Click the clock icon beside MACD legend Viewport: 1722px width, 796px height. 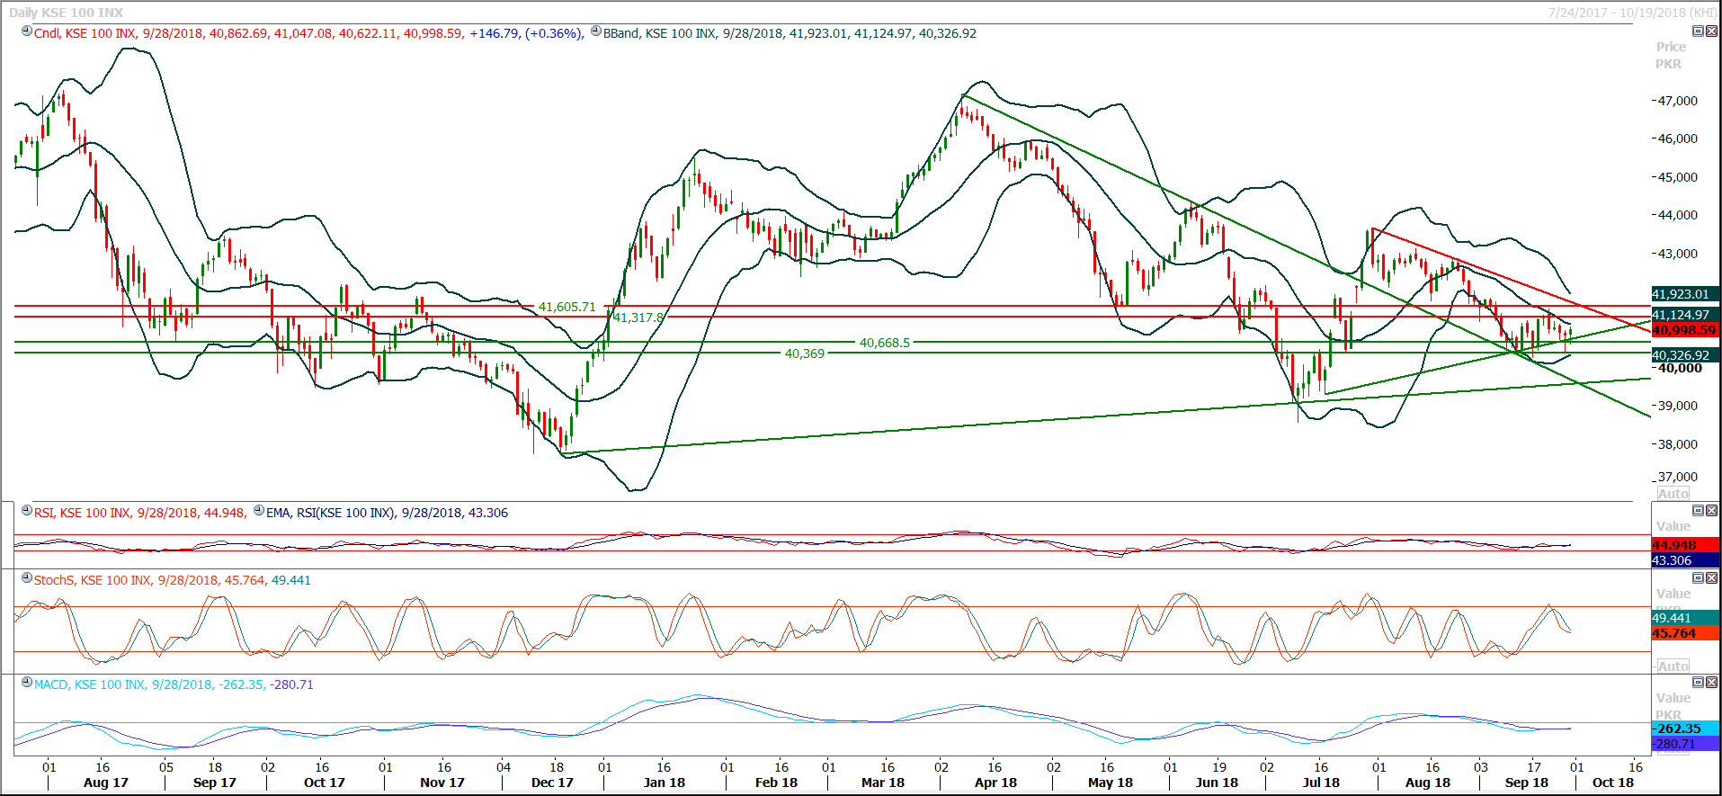(27, 683)
